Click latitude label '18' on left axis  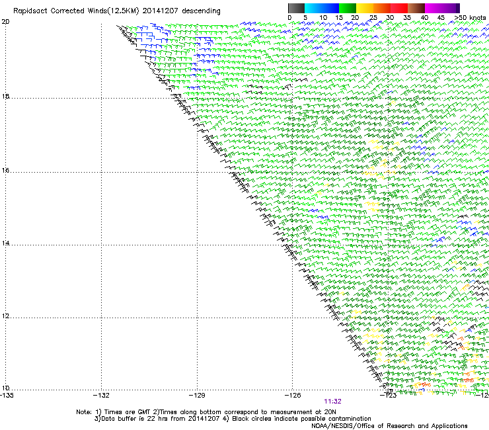coord(5,97)
